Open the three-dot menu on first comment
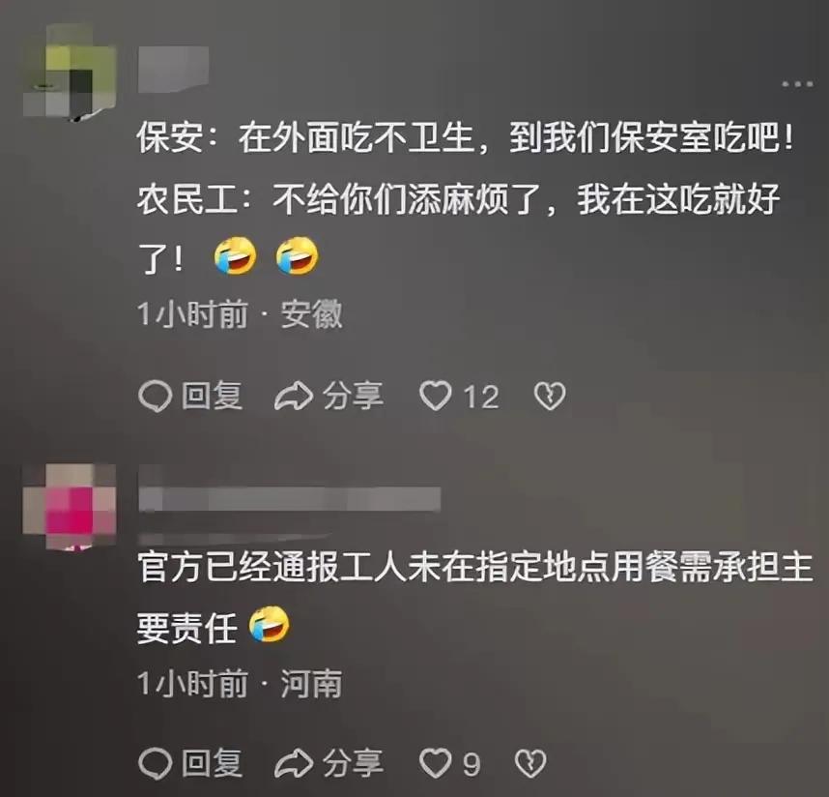This screenshot has height=797, width=829. point(797,83)
